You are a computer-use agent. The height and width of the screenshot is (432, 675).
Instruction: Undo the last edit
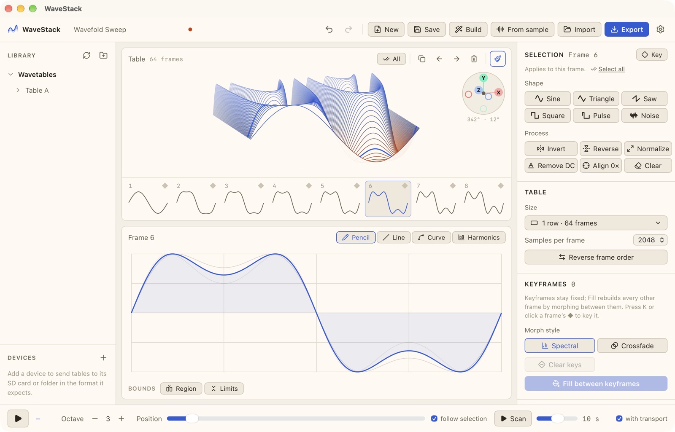coord(329,30)
